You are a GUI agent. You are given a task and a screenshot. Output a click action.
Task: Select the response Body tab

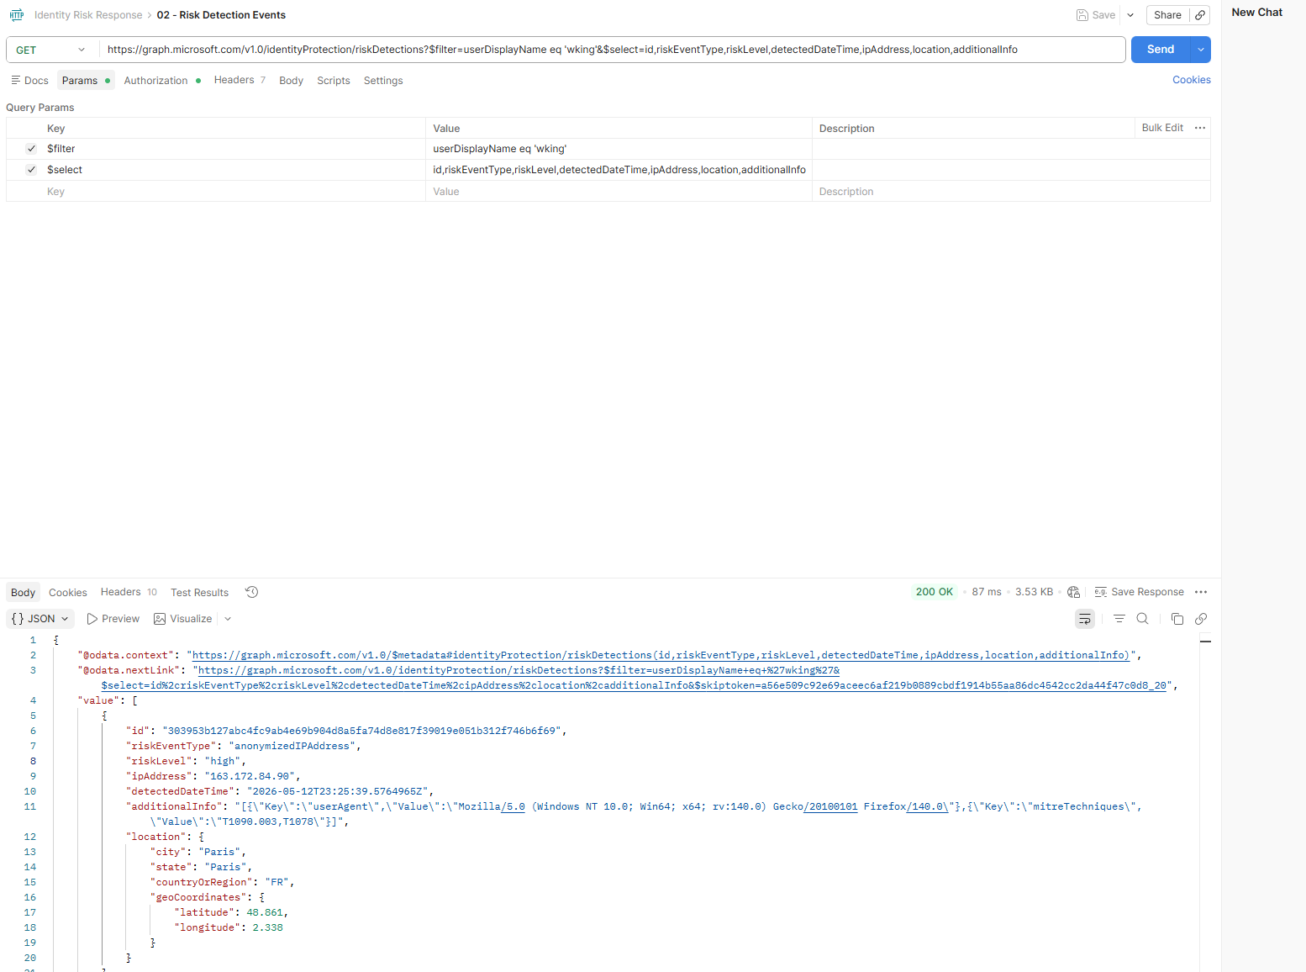[23, 593]
